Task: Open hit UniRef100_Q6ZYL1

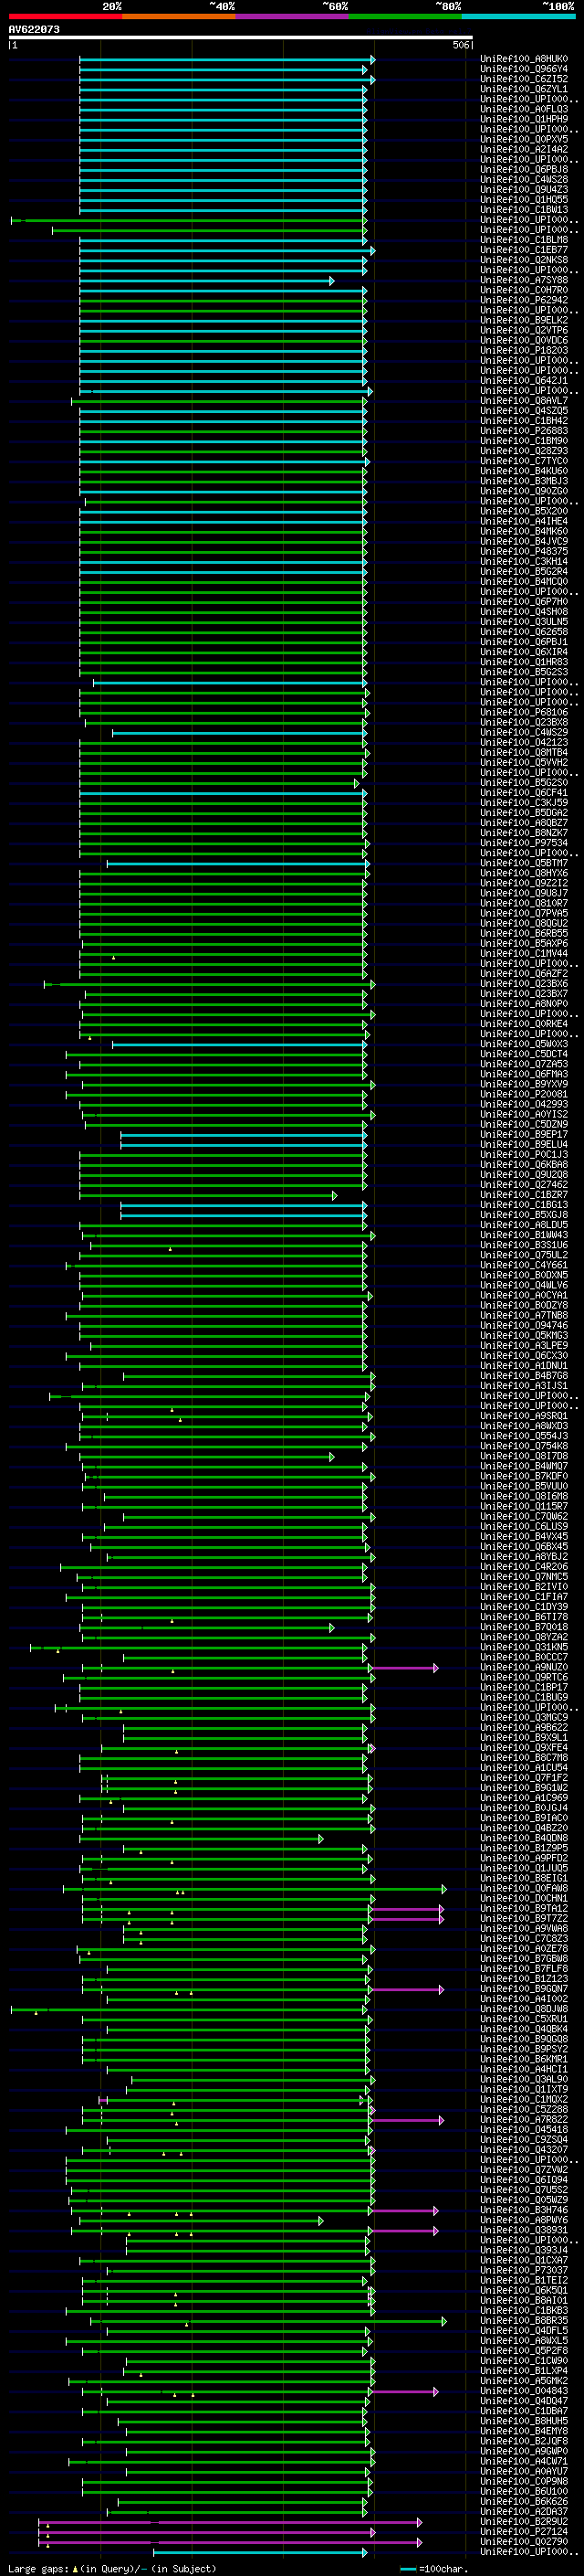Action: coord(524,89)
